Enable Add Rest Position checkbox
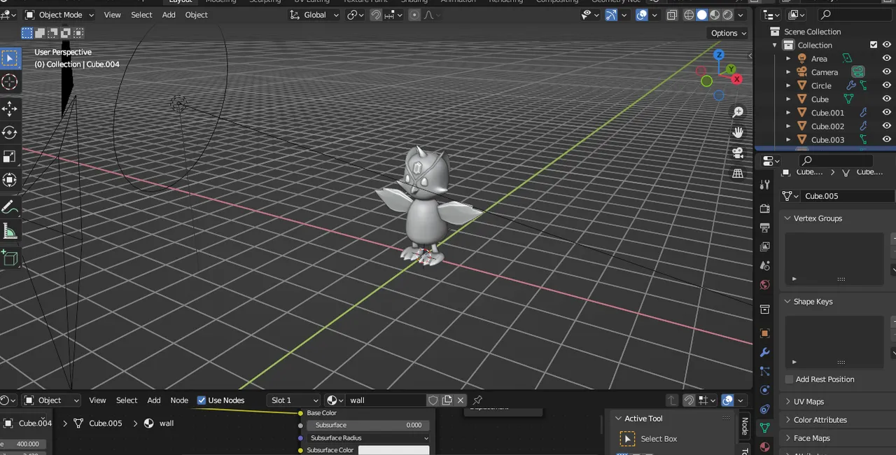This screenshot has width=896, height=455. [x=789, y=379]
